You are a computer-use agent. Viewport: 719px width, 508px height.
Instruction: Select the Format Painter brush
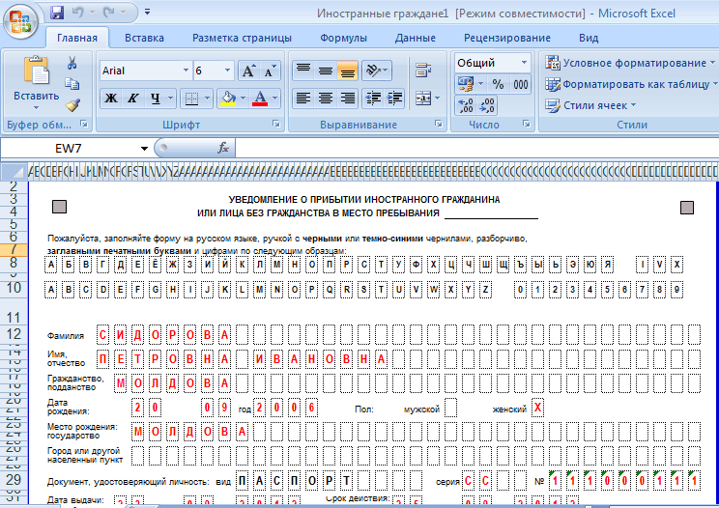[72, 105]
